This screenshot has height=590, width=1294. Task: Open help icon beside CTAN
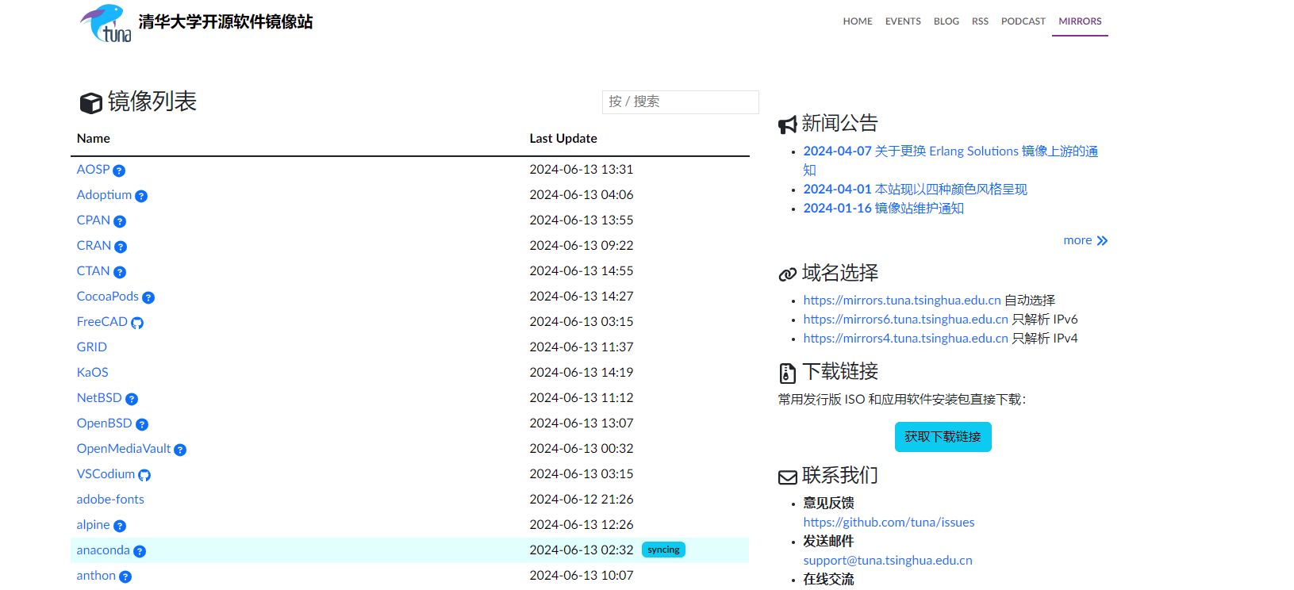pyautogui.click(x=120, y=272)
